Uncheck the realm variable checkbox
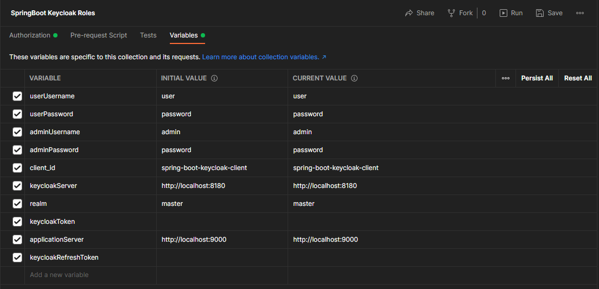Viewport: 599px width, 289px height. (17, 204)
